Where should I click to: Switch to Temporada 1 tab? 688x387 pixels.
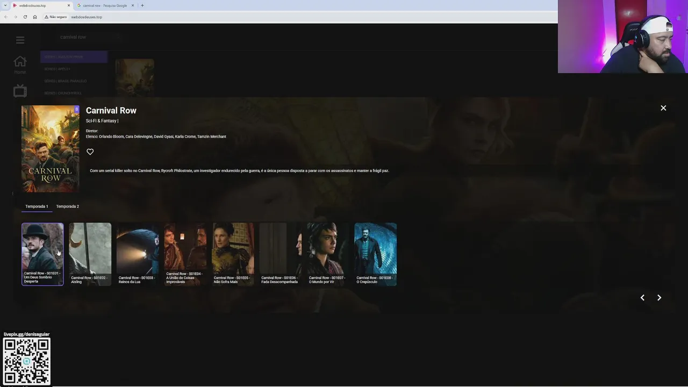[37, 206]
